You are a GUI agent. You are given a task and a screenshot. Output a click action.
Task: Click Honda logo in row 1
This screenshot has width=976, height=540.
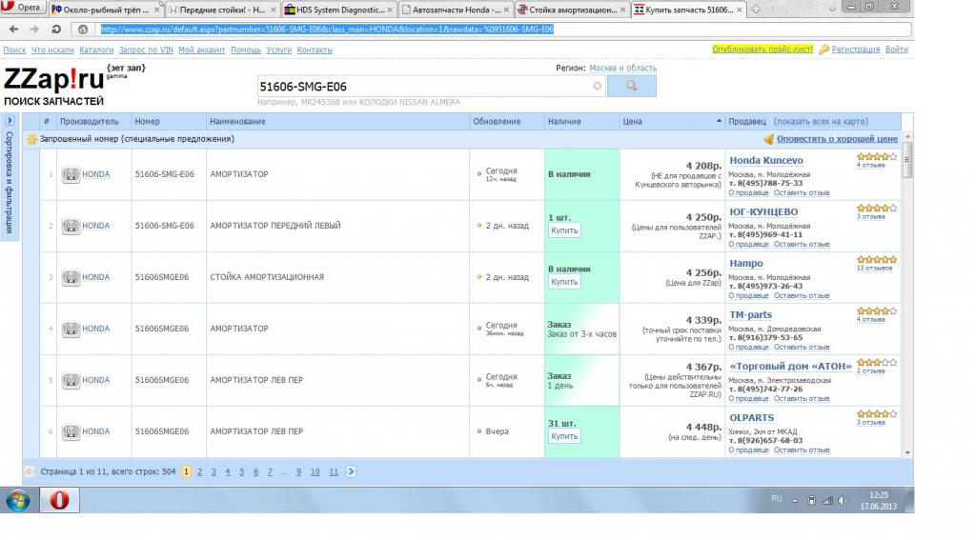pyautogui.click(x=71, y=175)
